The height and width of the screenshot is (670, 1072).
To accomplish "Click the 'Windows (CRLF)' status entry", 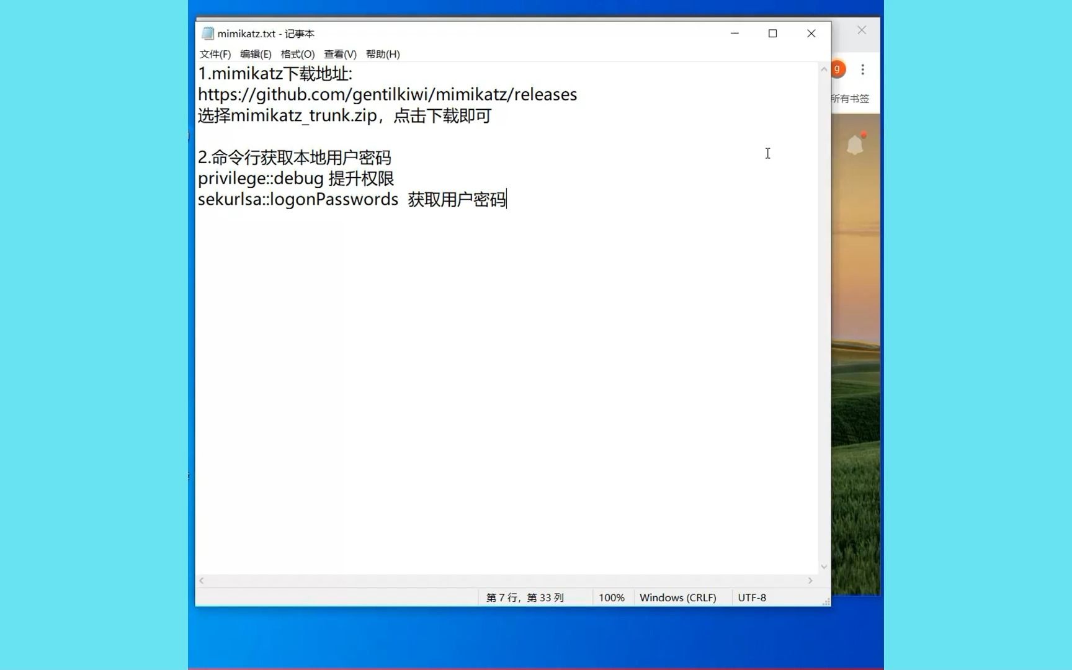I will tap(678, 597).
